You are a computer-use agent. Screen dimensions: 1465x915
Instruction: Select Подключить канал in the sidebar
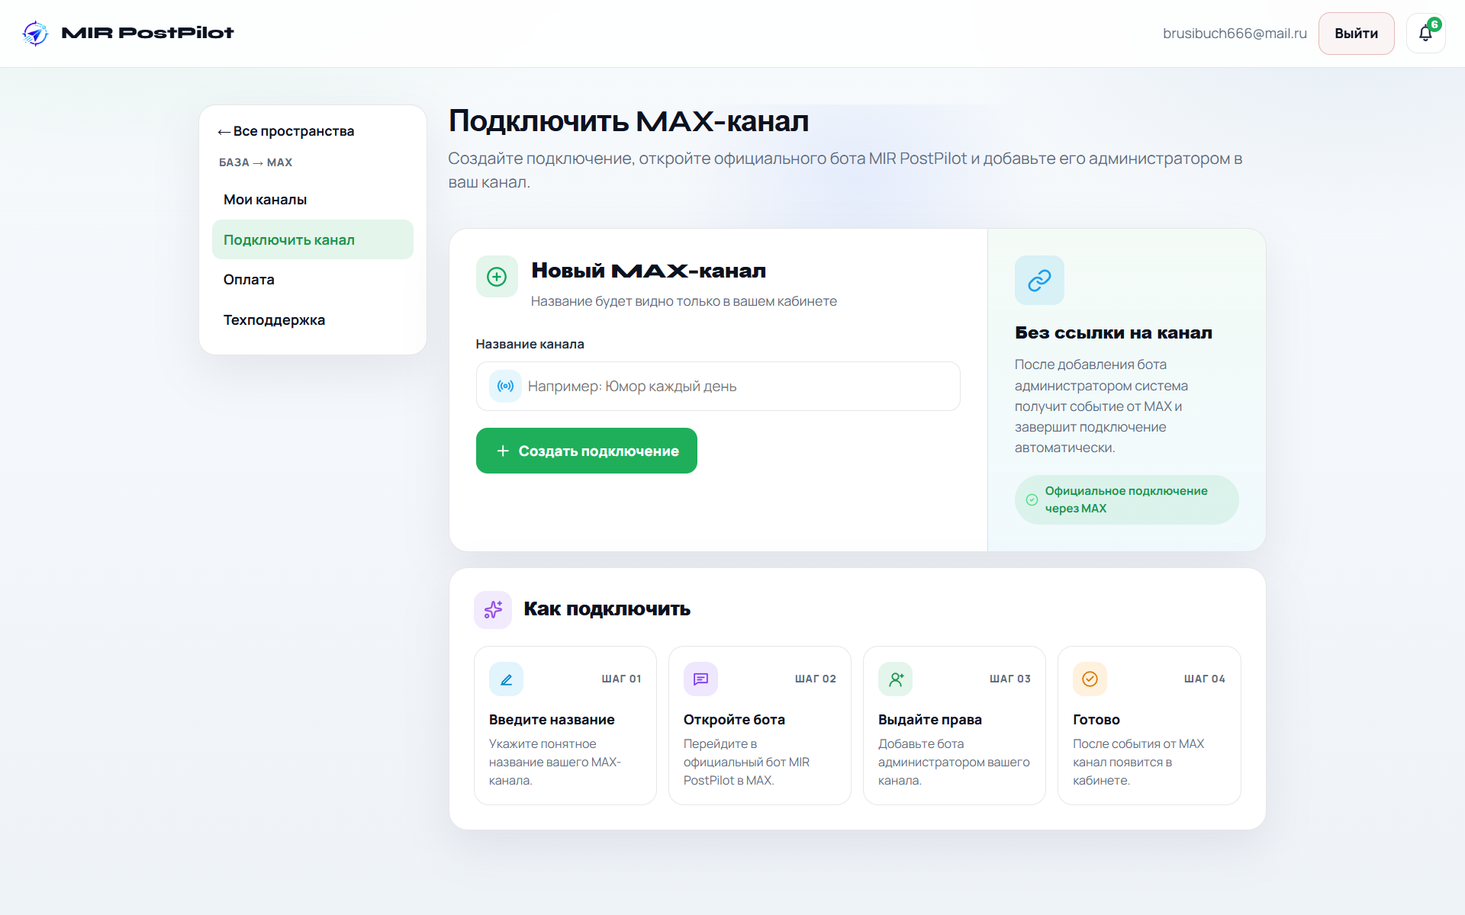click(313, 239)
